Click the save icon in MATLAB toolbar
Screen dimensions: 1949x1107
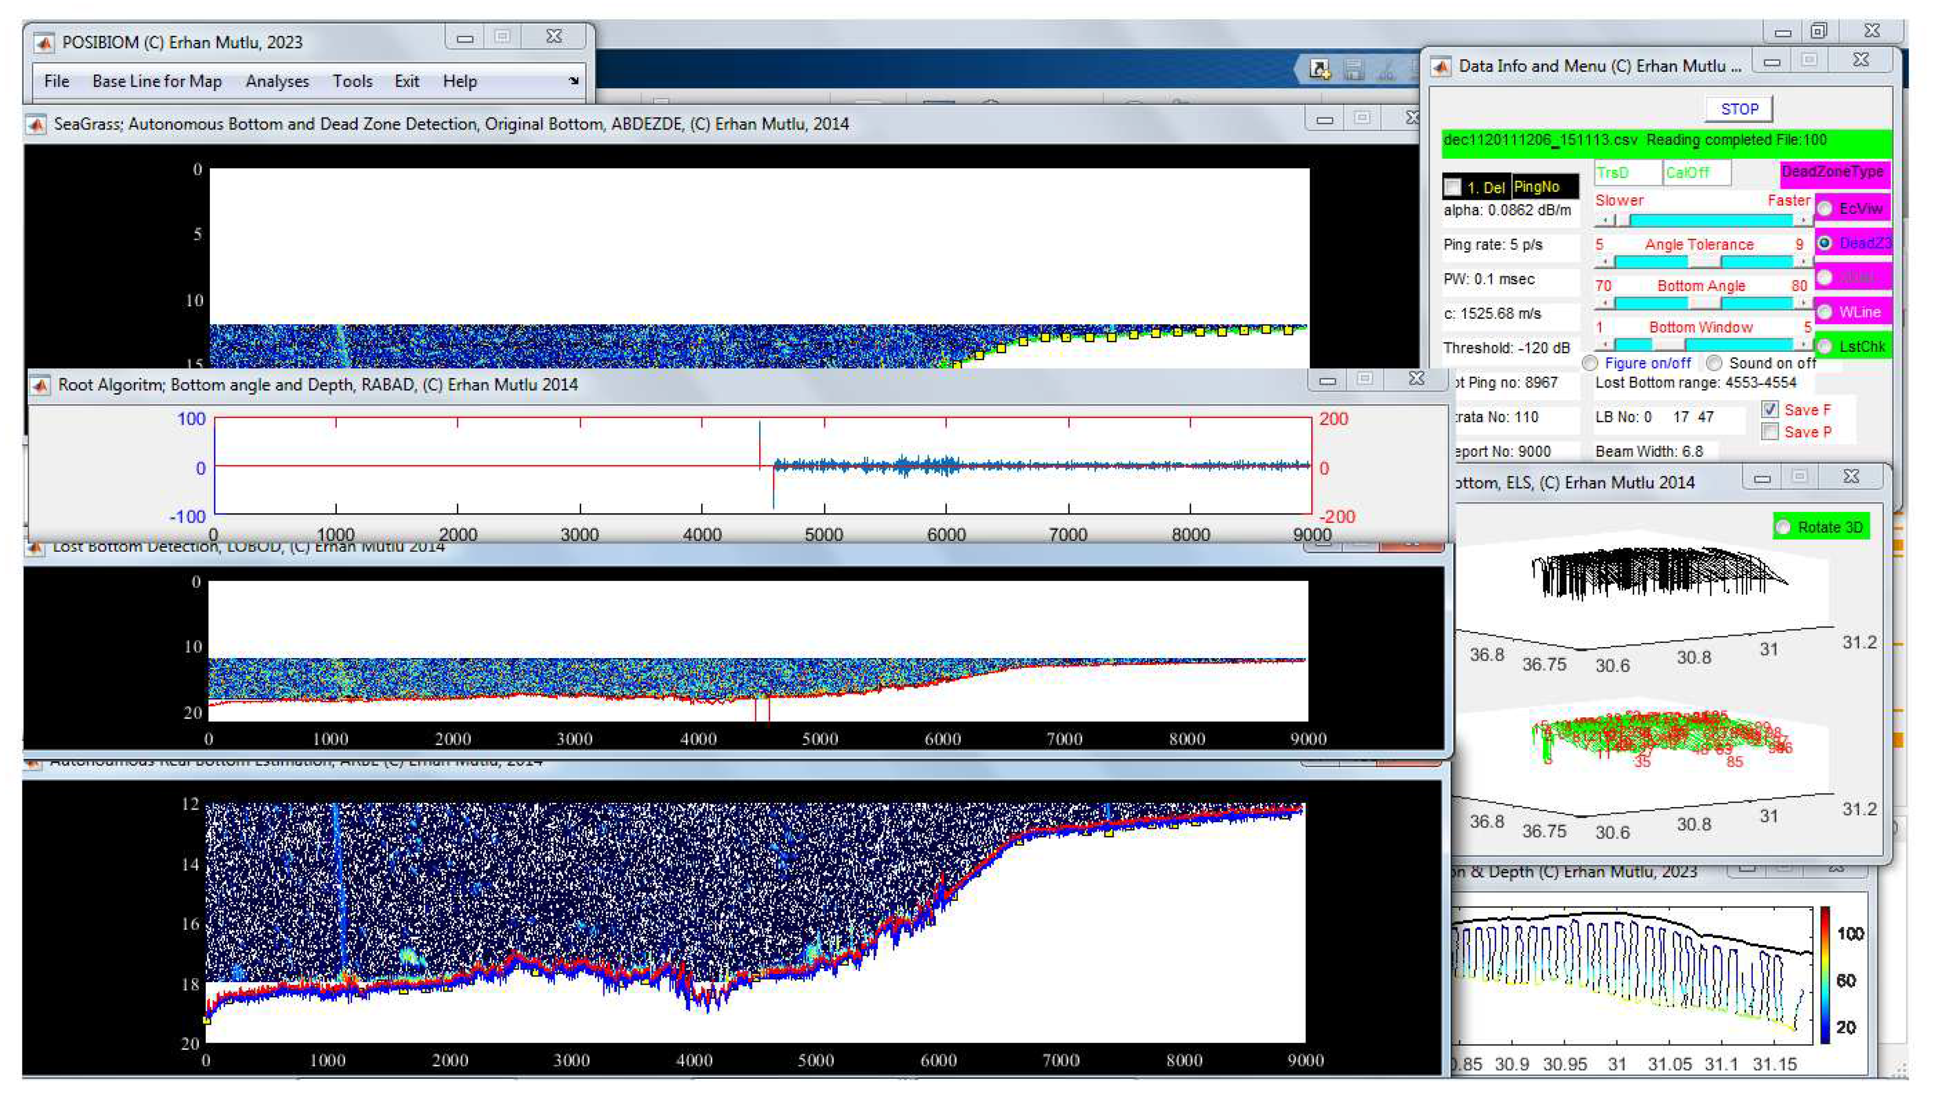[x=1354, y=70]
